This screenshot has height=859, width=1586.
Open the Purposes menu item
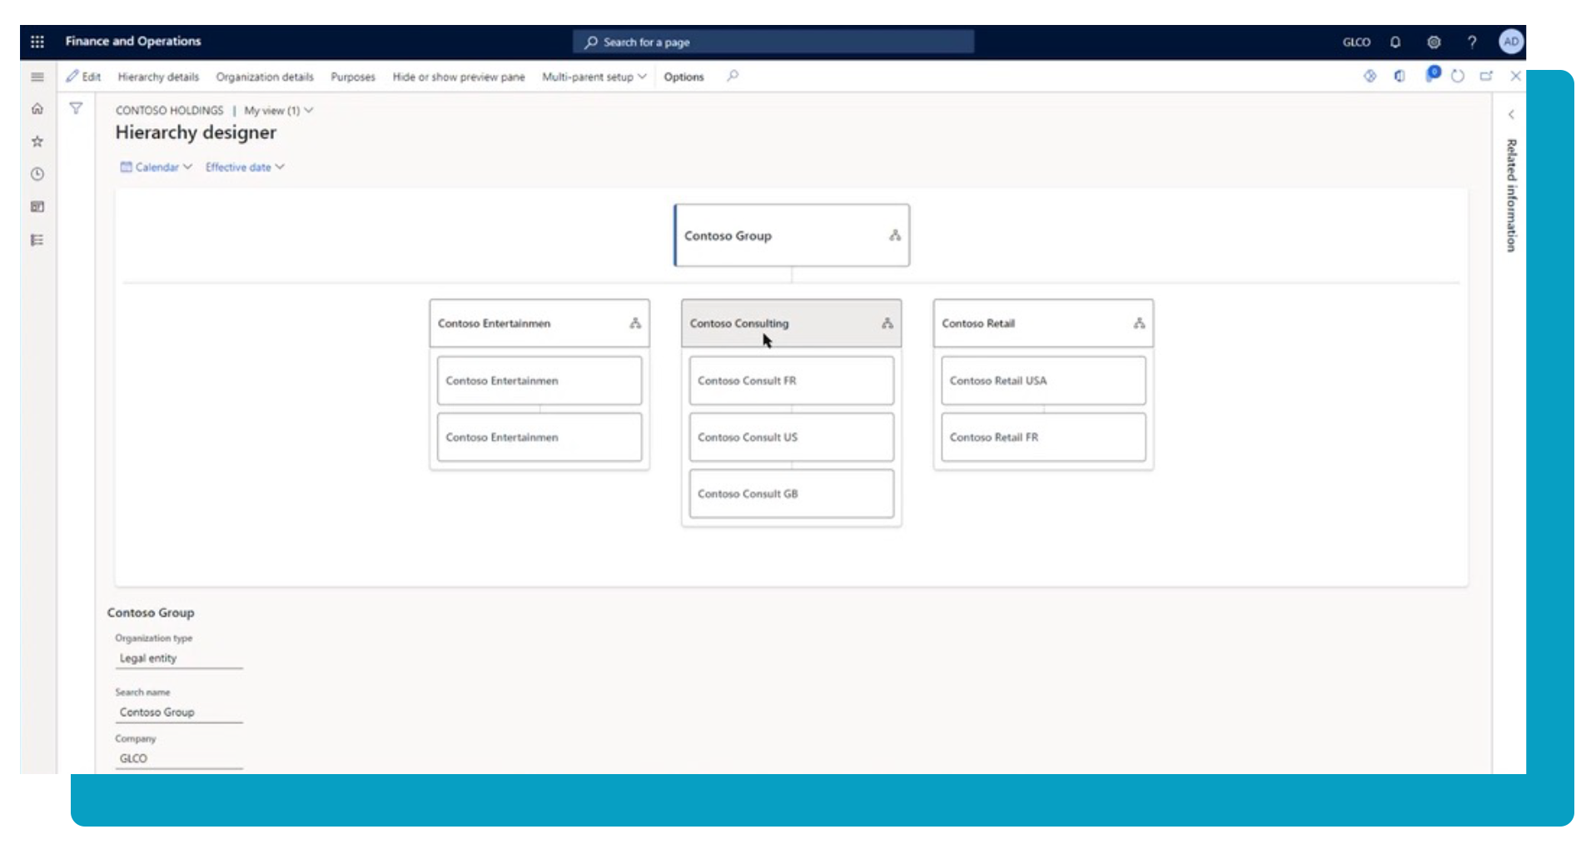[x=353, y=77]
